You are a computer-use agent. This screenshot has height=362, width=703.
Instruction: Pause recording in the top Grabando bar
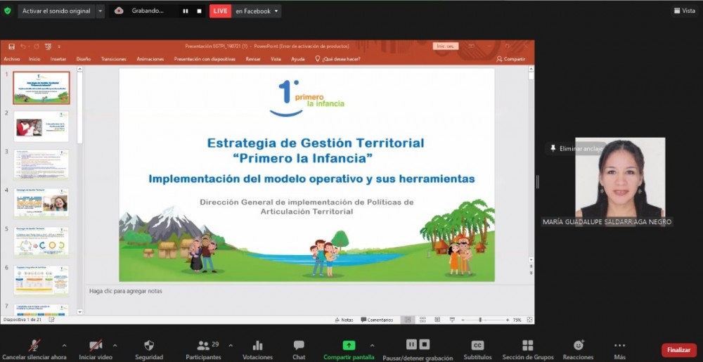pyautogui.click(x=186, y=11)
